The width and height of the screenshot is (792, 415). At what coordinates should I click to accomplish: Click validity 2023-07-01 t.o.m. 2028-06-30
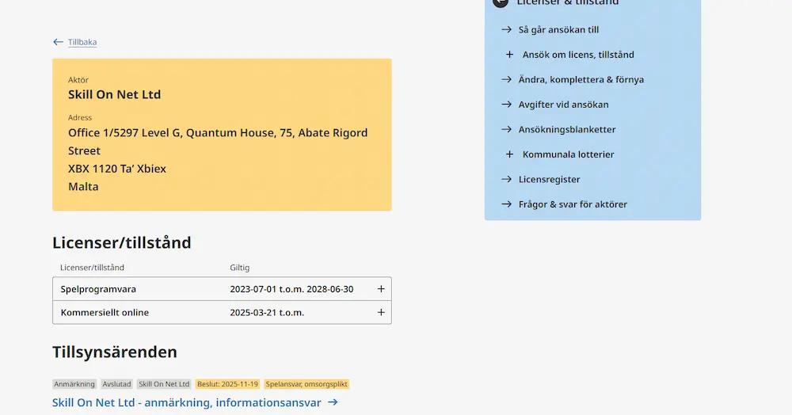pyautogui.click(x=291, y=289)
